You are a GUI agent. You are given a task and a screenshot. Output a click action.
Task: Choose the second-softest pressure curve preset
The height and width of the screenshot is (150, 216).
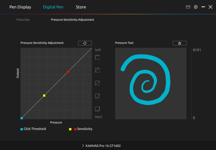coord(97,70)
